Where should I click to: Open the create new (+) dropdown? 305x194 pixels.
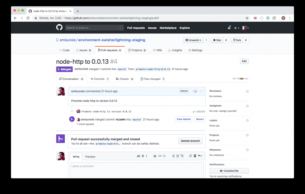tap(237, 28)
